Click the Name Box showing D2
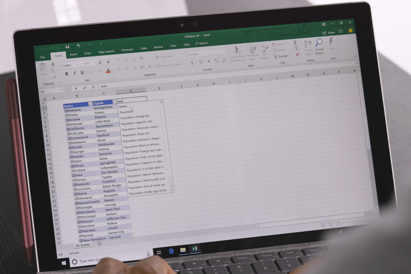 click(x=51, y=91)
